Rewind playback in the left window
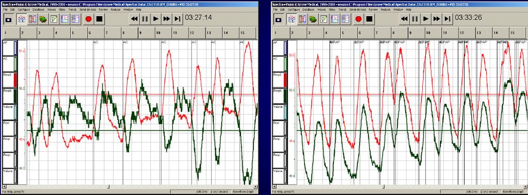The height and width of the screenshot is (195, 528). coord(134,19)
